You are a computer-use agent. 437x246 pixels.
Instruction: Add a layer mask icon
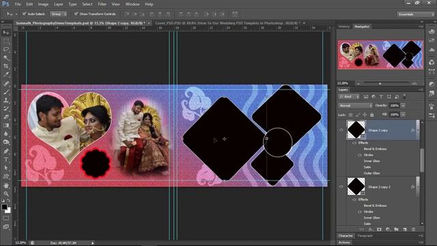coord(379,230)
